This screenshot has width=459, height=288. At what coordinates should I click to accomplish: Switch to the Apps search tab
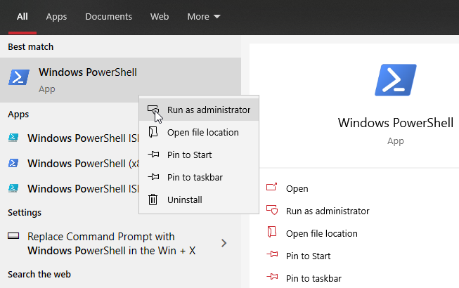[56, 17]
